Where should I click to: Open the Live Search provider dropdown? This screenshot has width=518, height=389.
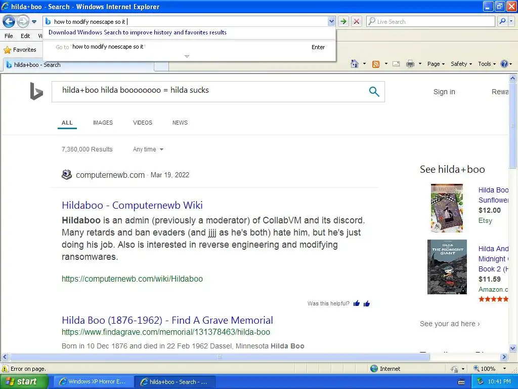[511, 21]
